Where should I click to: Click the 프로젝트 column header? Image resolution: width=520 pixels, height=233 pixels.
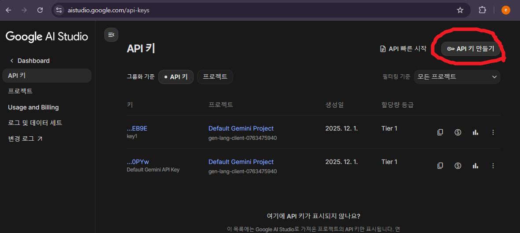(220, 105)
